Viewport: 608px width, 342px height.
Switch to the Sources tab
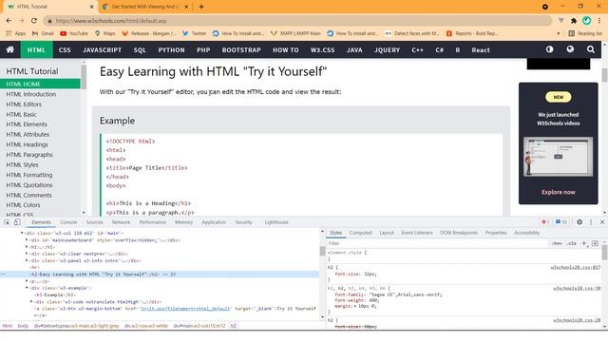click(x=95, y=222)
